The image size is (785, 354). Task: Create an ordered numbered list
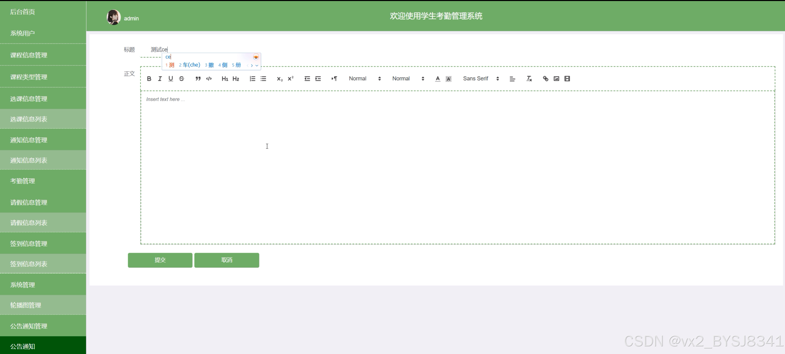[252, 79]
